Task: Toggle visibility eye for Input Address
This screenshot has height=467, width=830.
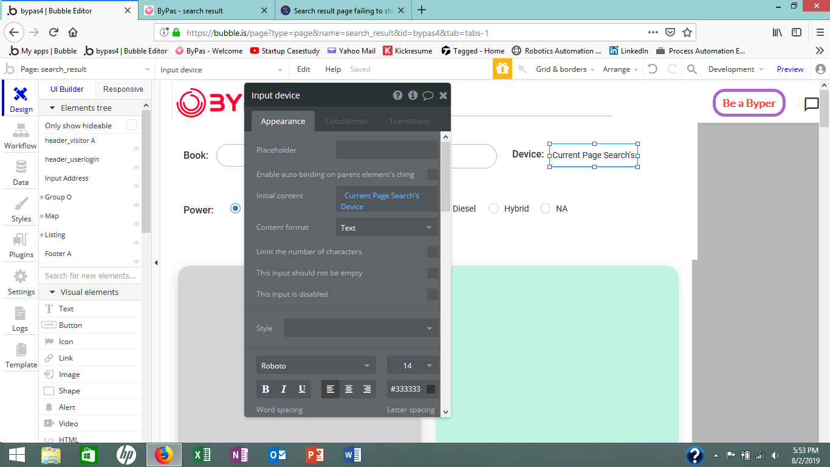Action: coord(137,186)
